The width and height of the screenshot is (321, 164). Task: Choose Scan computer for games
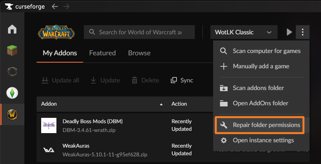click(x=261, y=51)
